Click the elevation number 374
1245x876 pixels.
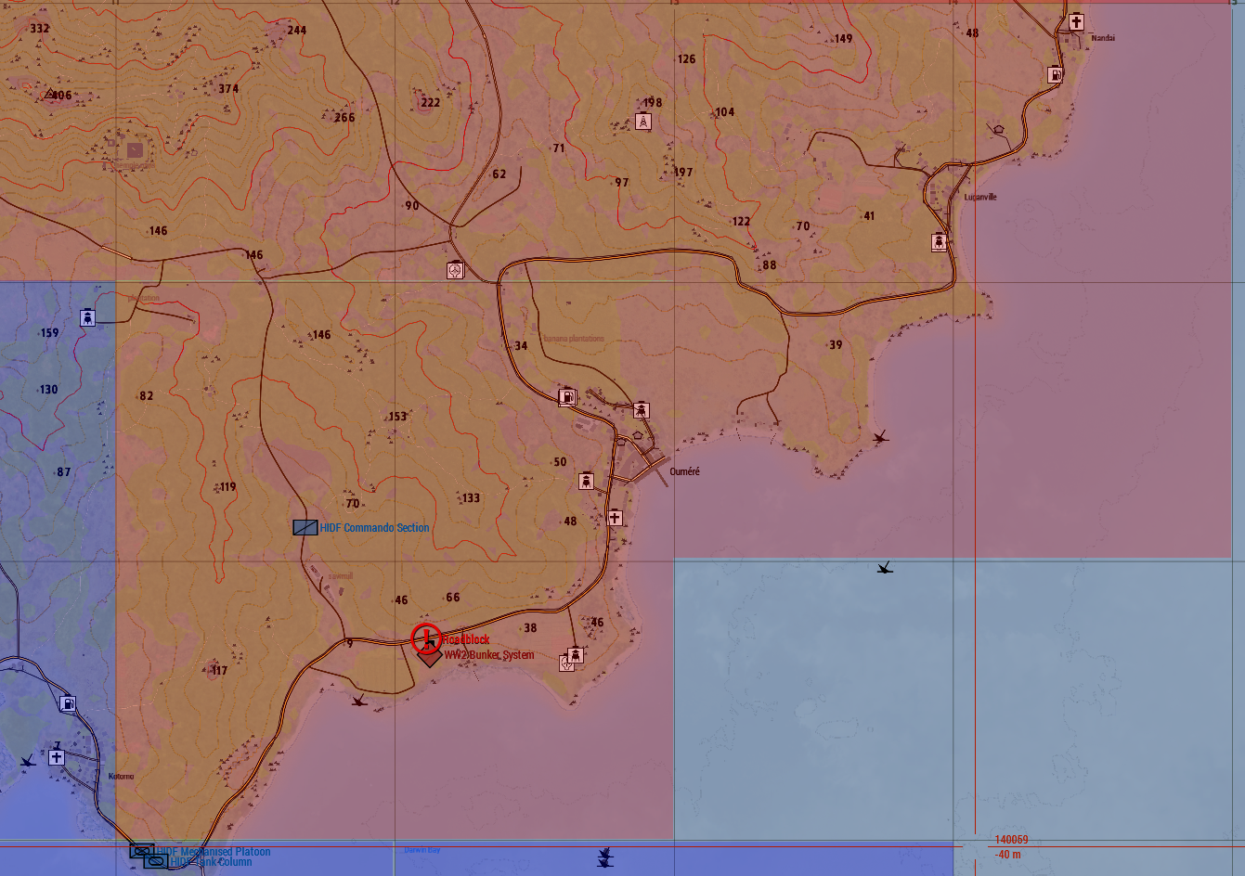228,89
